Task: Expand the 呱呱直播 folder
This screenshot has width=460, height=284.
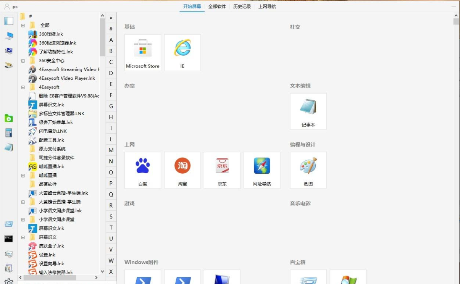Action: point(23,175)
